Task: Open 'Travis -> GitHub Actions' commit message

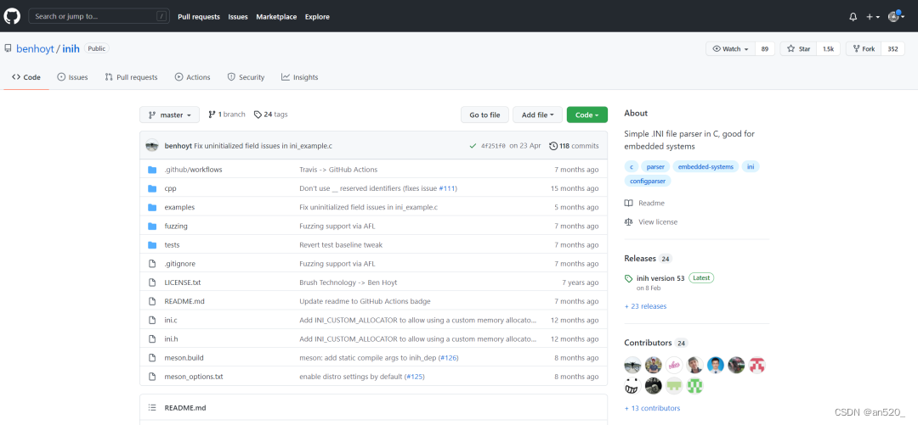Action: [338, 170]
